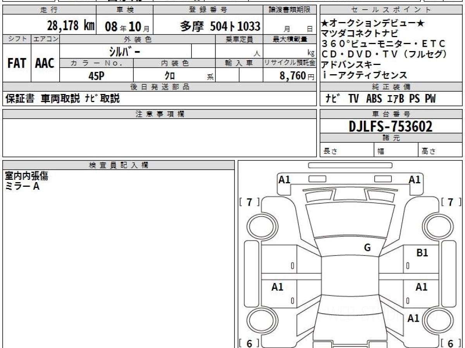Click the [7] tire rating on right side
The width and height of the screenshot is (465, 348).
pos(451,202)
